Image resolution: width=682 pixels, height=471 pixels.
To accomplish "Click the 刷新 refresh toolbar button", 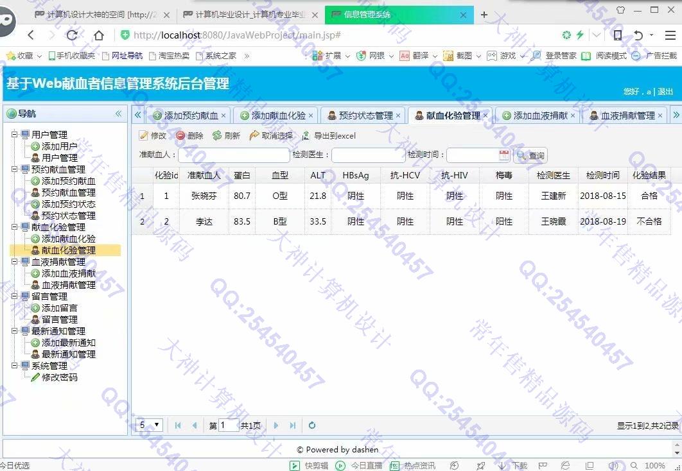I will [x=226, y=135].
